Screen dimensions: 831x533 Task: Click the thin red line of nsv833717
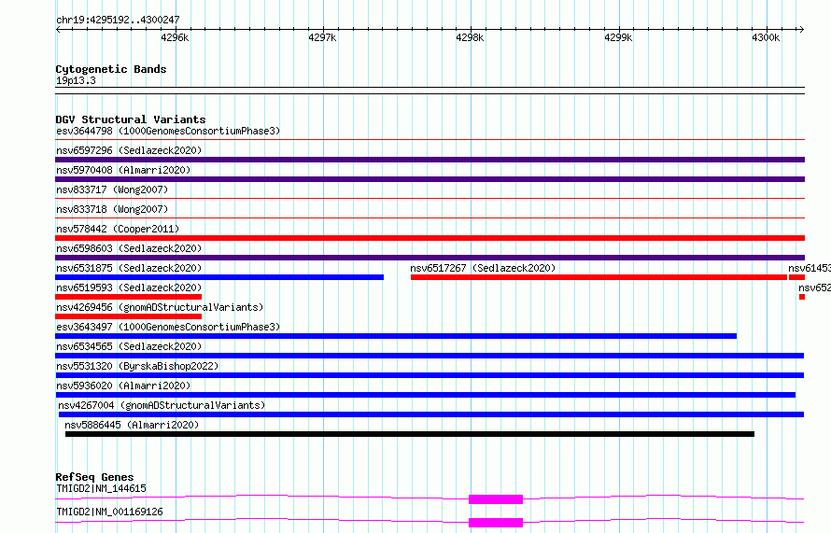point(430,198)
